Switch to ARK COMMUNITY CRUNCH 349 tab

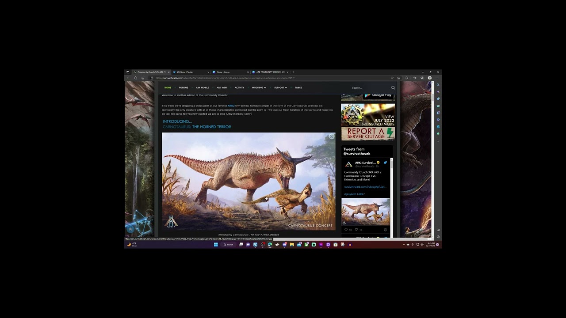[269, 72]
